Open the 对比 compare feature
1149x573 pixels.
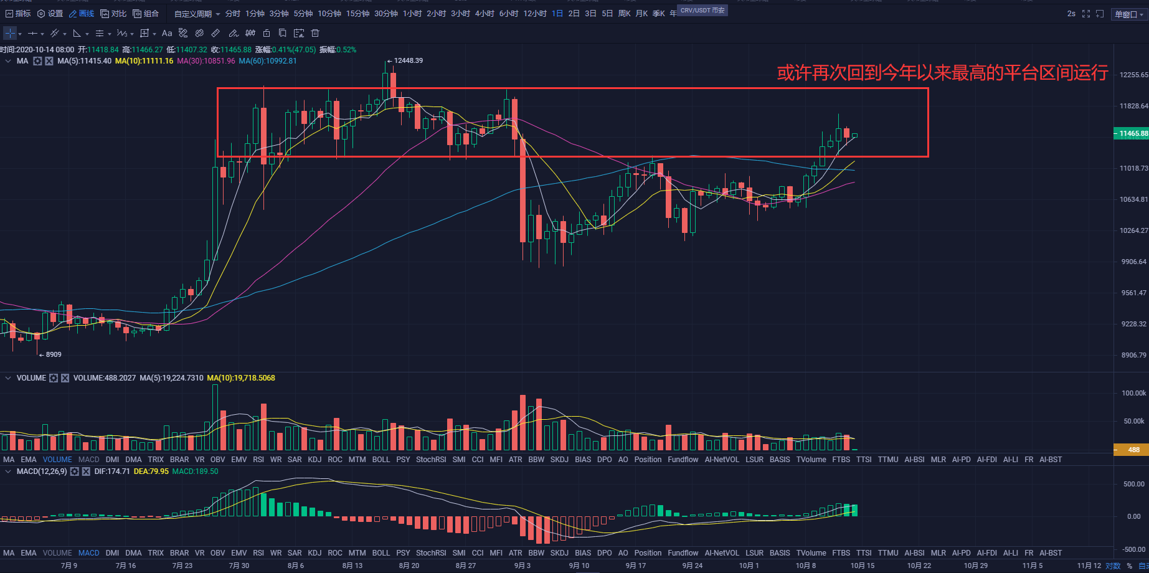coord(113,14)
